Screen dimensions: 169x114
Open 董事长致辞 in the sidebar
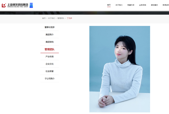point(49,27)
